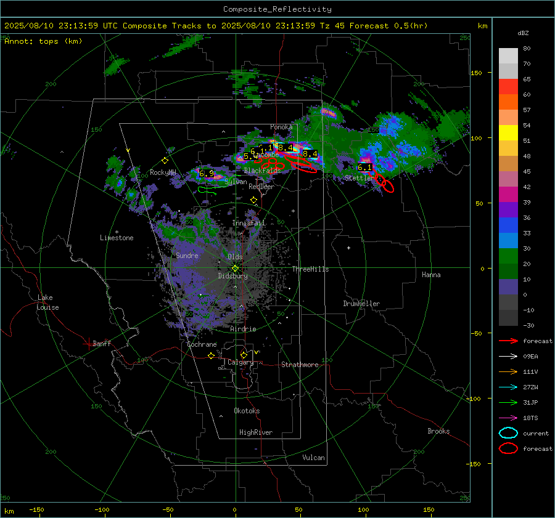Pick the green 31JP arrow legend icon
The width and height of the screenshot is (555, 518).
508,402
